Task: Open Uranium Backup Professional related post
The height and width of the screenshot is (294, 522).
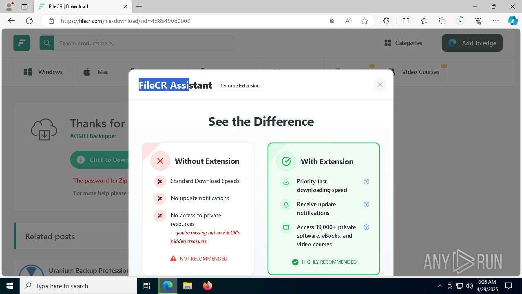Action: tap(88, 270)
